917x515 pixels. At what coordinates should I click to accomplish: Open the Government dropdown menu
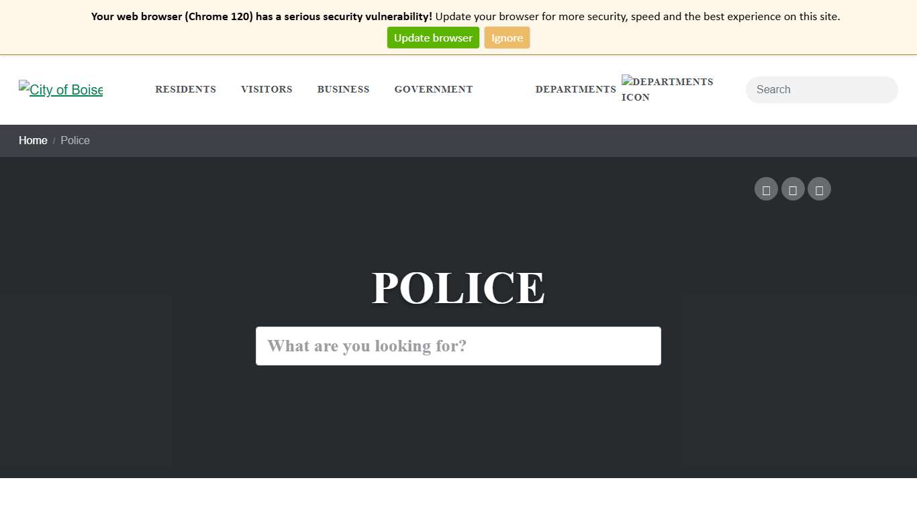click(433, 89)
